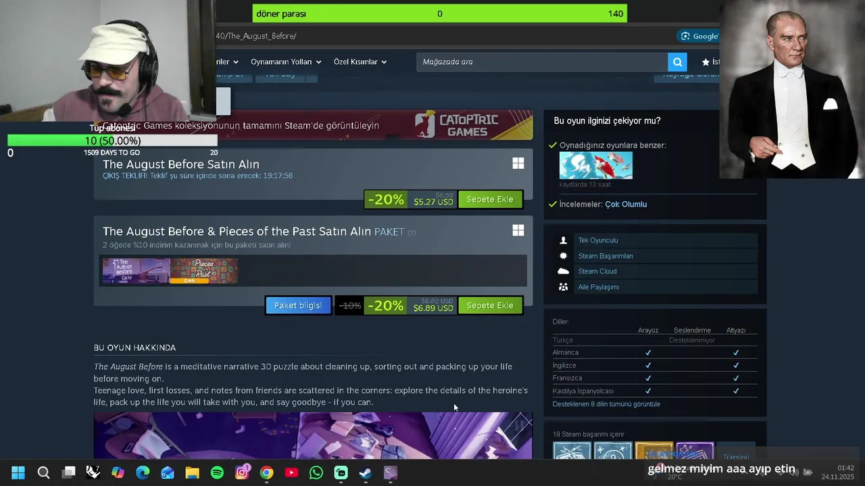Image resolution: width=865 pixels, height=486 pixels.
Task: Click the Almanca language row
Action: click(655, 352)
